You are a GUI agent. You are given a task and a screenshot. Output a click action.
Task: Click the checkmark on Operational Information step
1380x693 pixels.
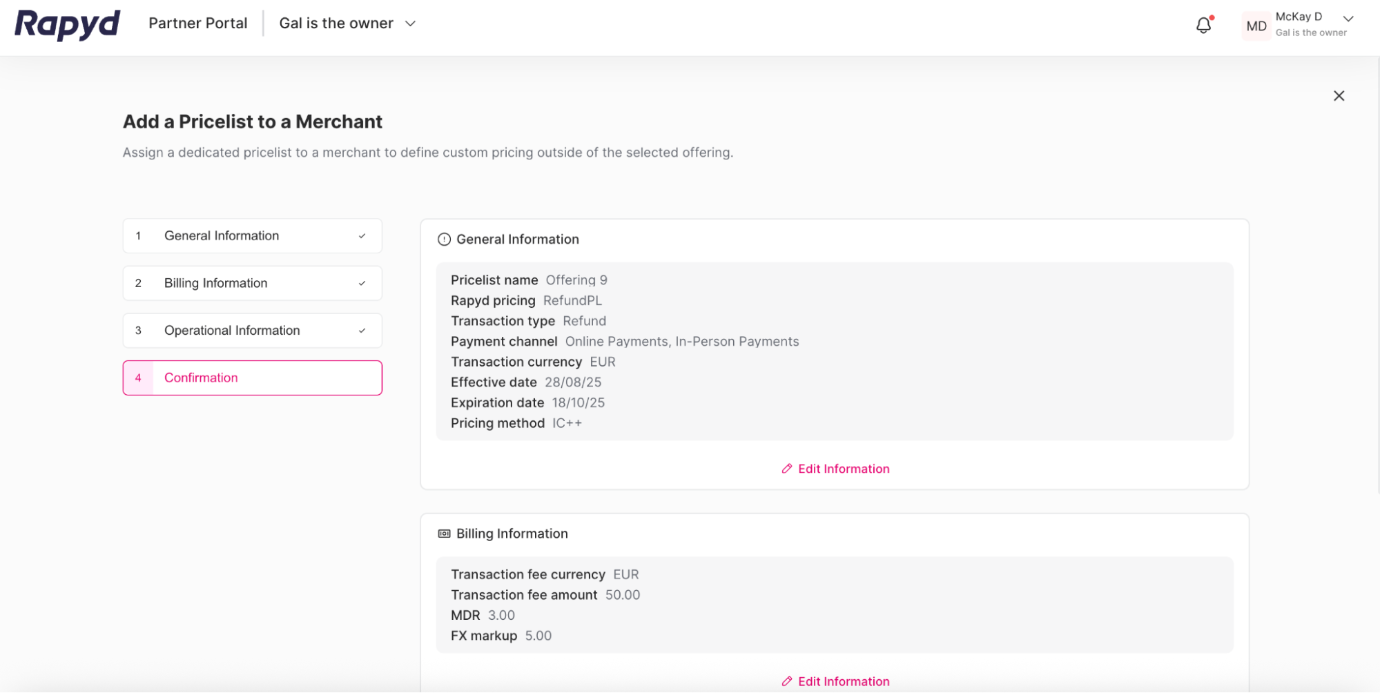361,331
